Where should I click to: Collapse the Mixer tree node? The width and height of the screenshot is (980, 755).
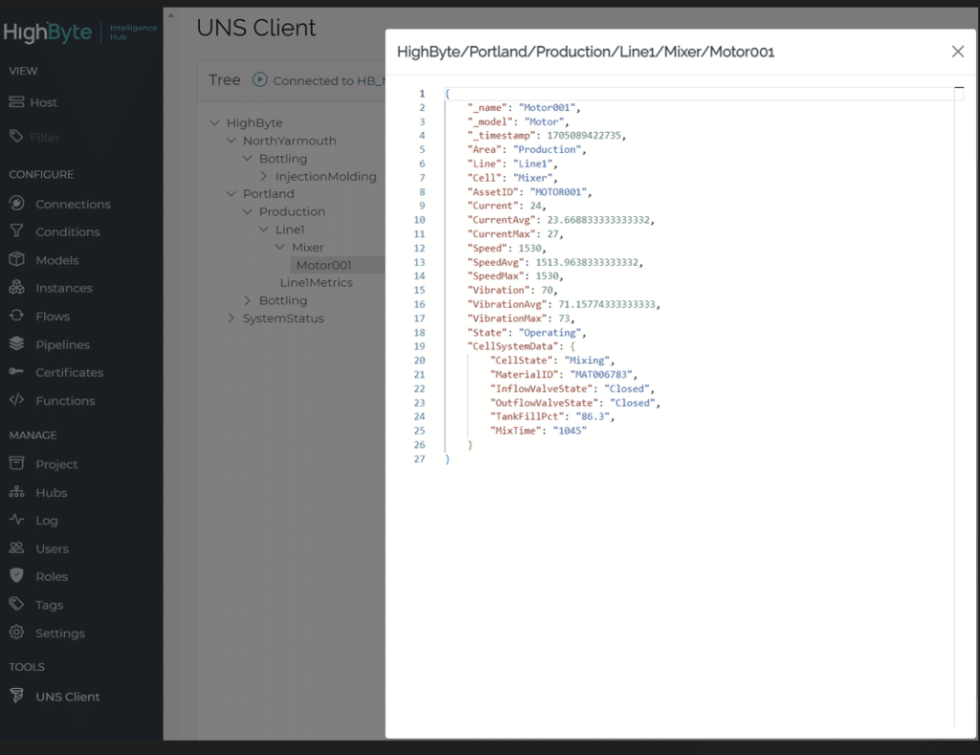(x=280, y=248)
